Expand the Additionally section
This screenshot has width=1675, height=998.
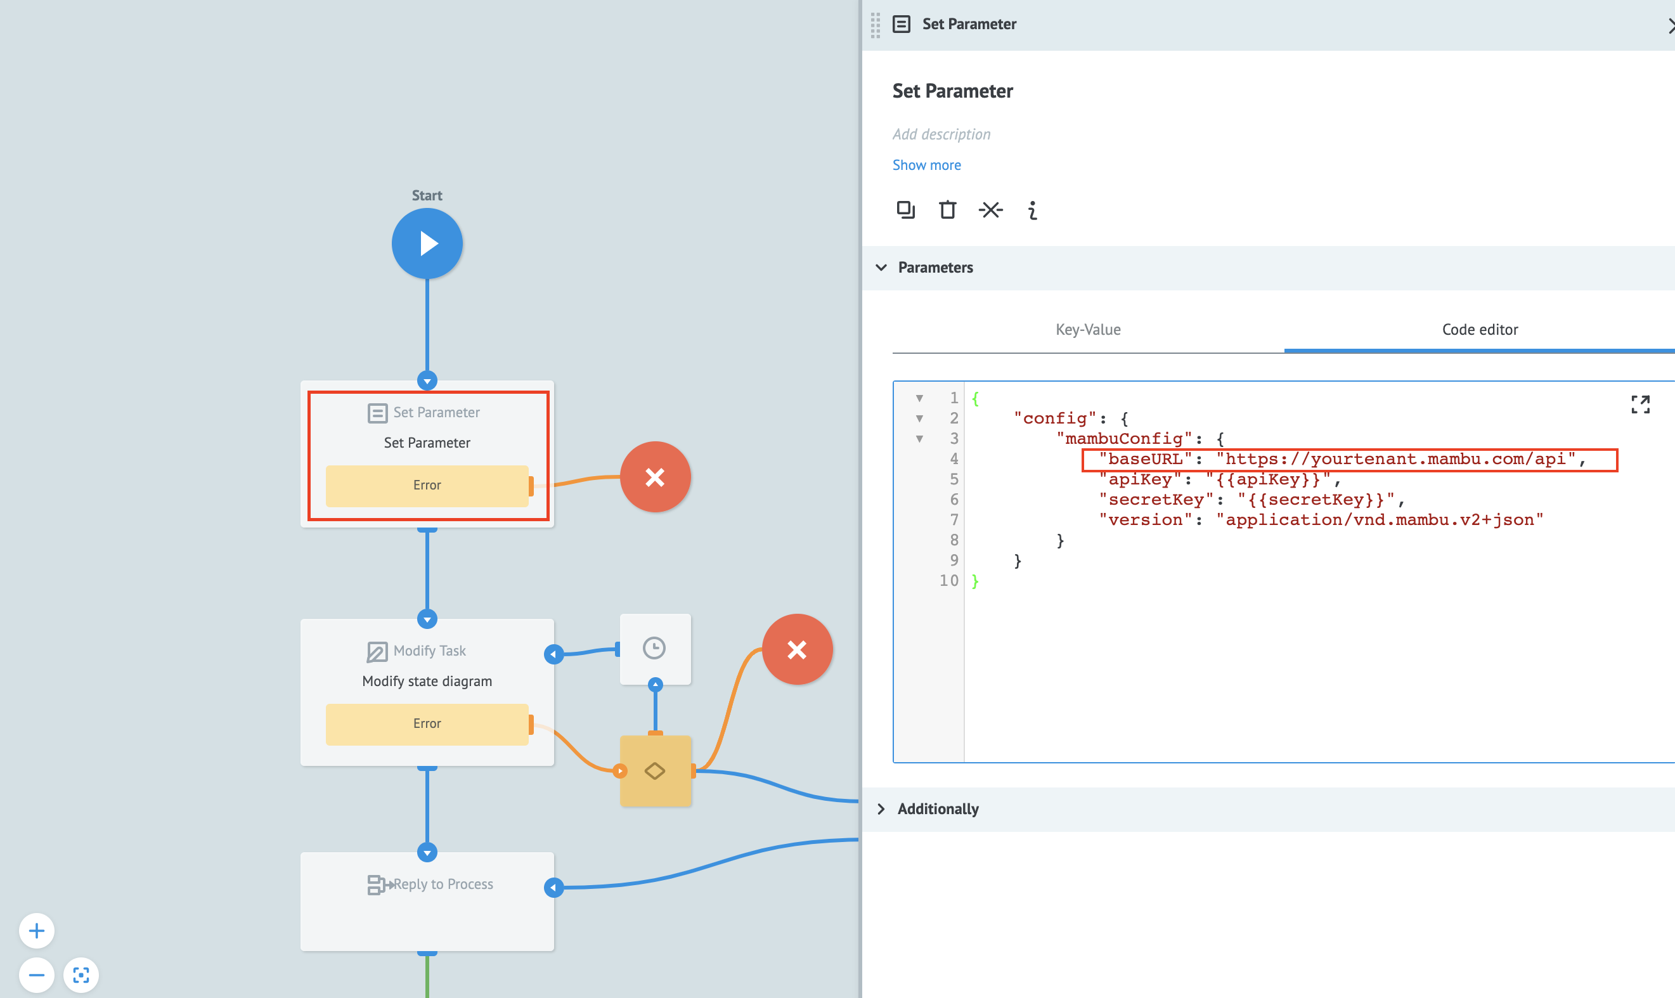(881, 809)
